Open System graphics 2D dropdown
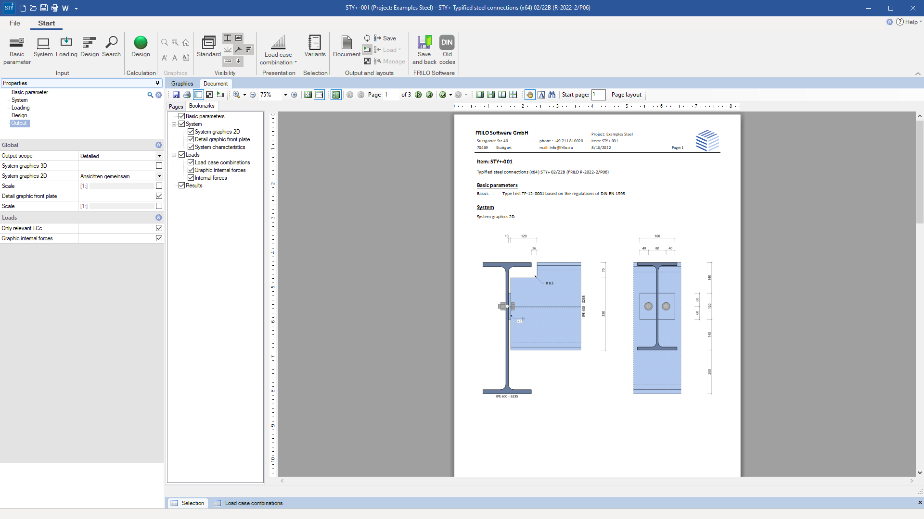Screen dimensions: 924x519 point(159,176)
